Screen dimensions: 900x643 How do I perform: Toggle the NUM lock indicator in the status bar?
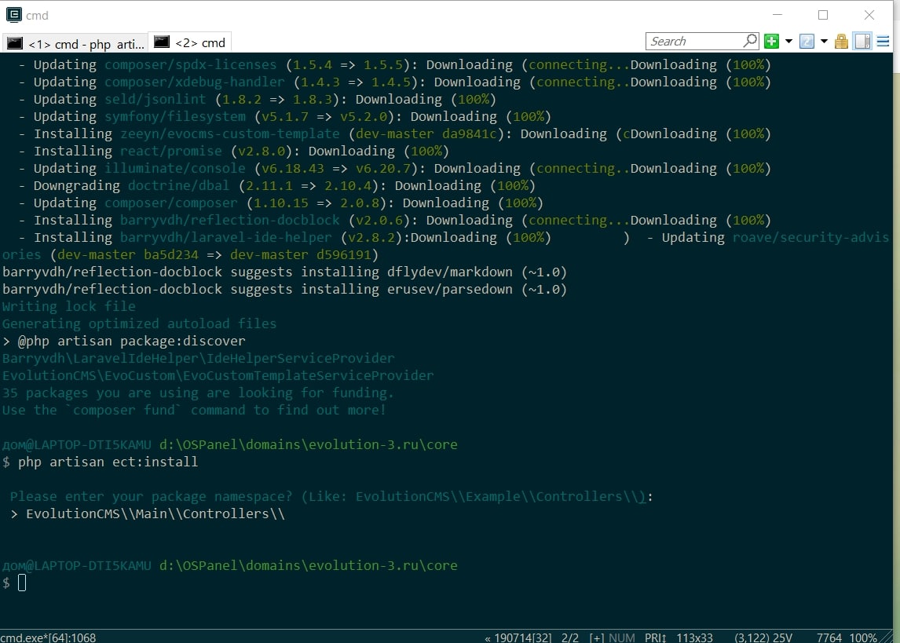622,638
